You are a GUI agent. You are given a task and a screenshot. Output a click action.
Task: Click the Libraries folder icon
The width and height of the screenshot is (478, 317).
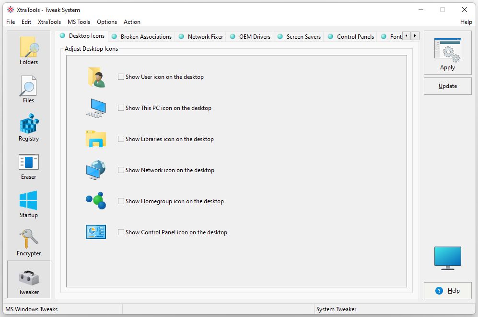click(x=96, y=139)
